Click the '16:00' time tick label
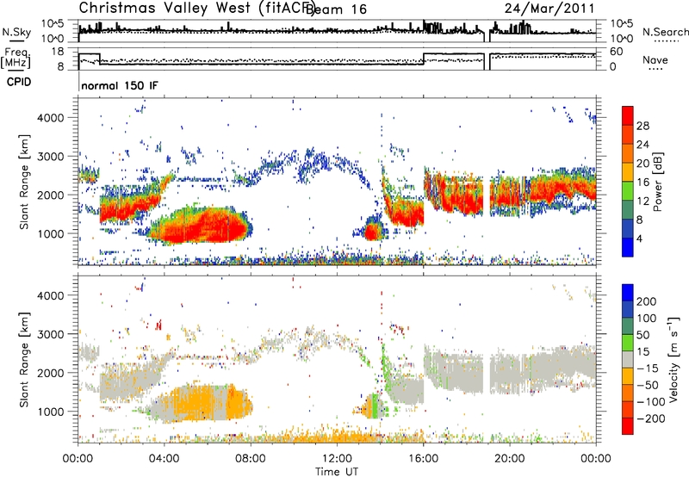This screenshot has height=477, width=689. (423, 459)
